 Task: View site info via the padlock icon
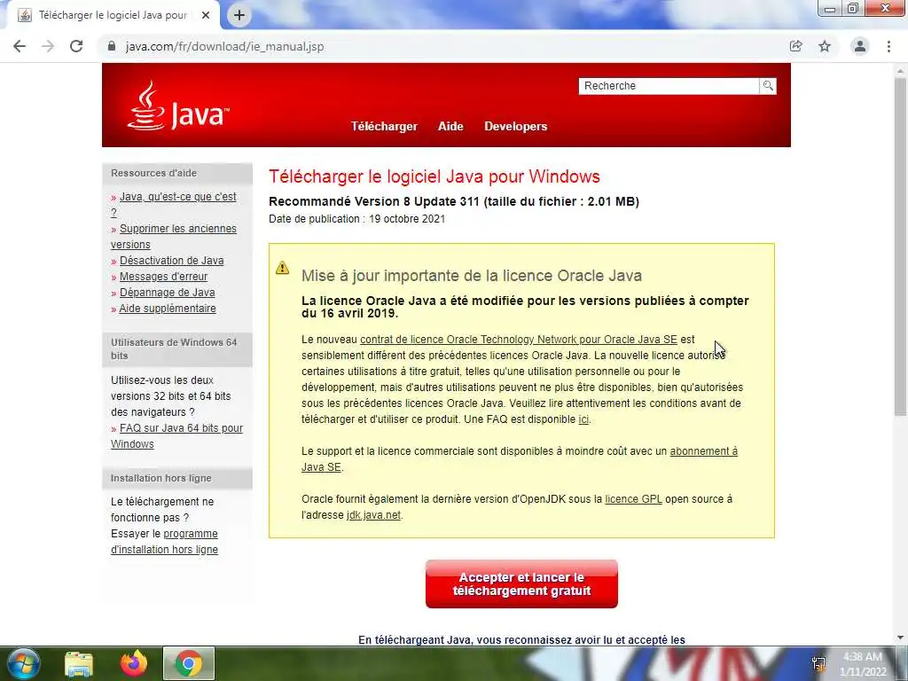(112, 46)
